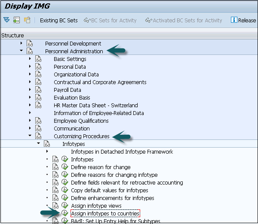This screenshot has width=258, height=224.
Task: Expand Infotypes in Detached Infotype Framework
Action: [47, 152]
